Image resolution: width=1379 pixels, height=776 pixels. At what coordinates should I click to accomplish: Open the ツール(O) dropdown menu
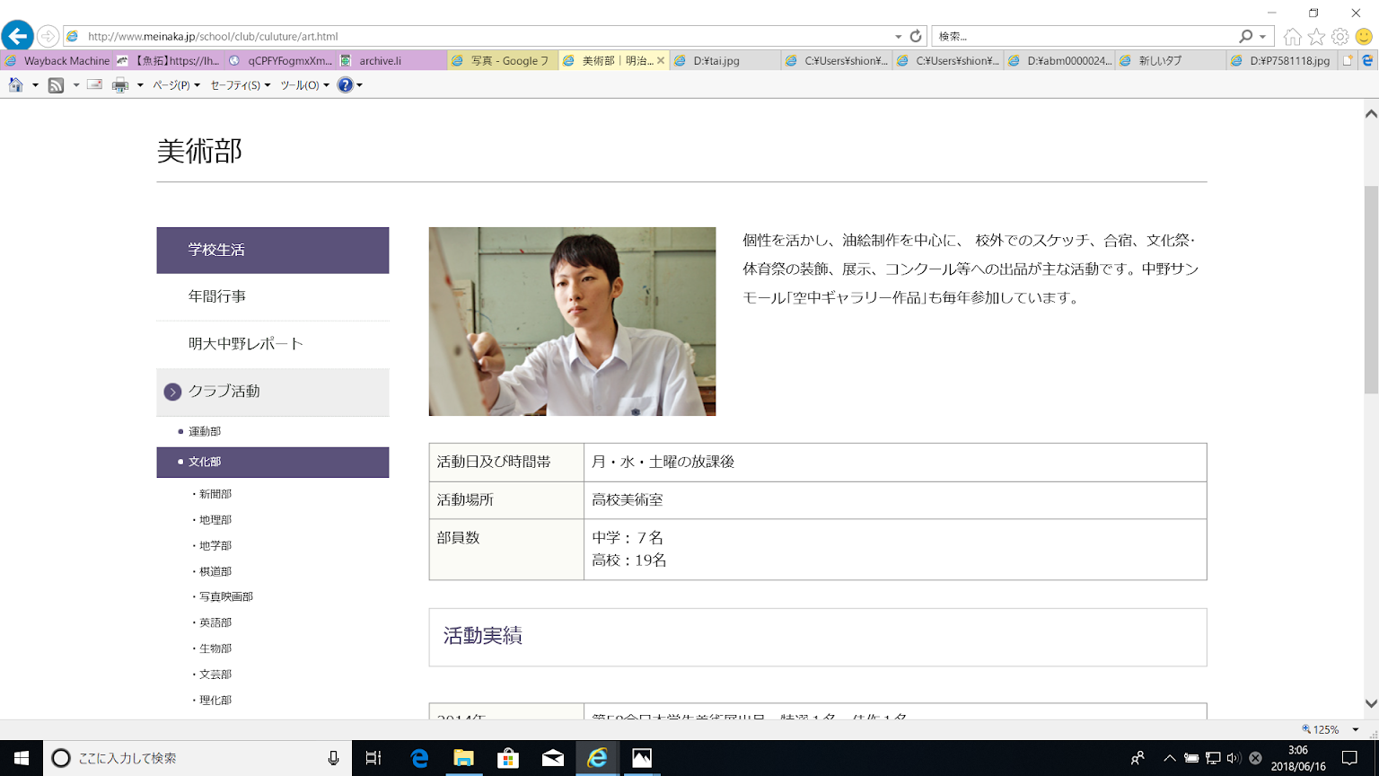click(304, 85)
